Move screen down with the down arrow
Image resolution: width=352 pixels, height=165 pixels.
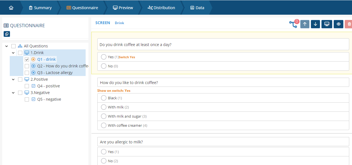click(x=316, y=24)
